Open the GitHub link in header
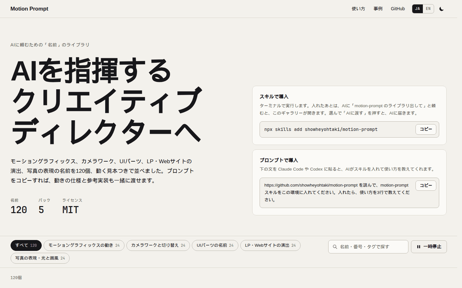This screenshot has height=288, width=462. coord(398,9)
